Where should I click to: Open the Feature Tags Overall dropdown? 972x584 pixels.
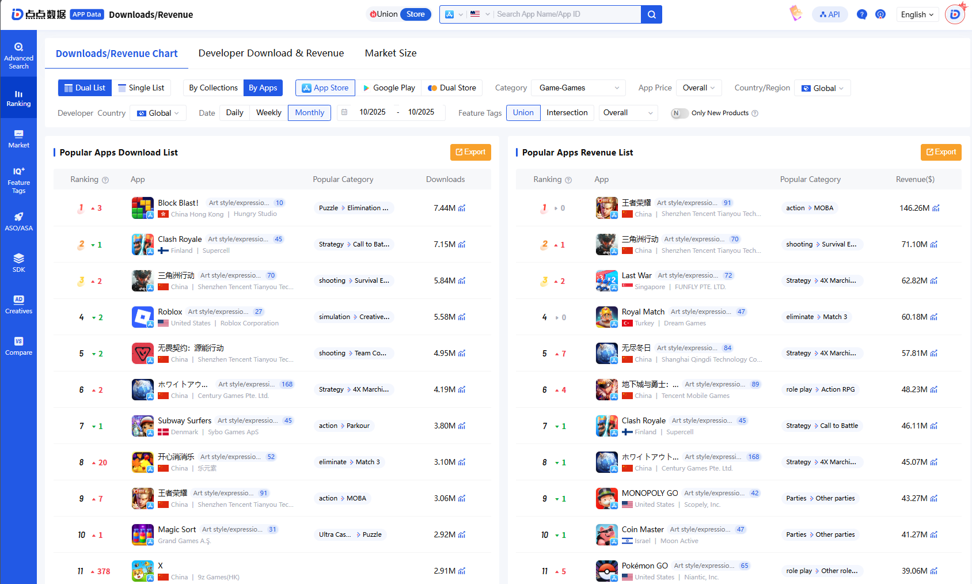point(628,112)
